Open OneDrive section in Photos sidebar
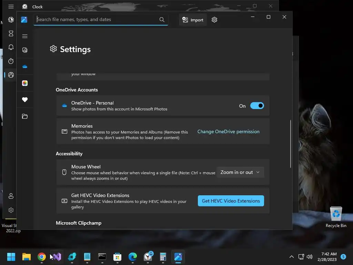Viewport: 353px width, 265px height. [25, 67]
